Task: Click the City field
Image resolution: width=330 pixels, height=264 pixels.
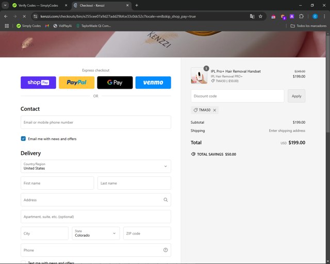Action: click(x=44, y=233)
